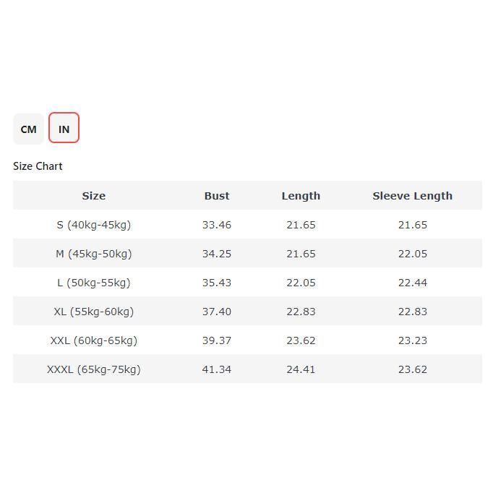The image size is (493, 493).
Task: Select the M (45kg-50kg) size row label
Action: [x=94, y=254]
